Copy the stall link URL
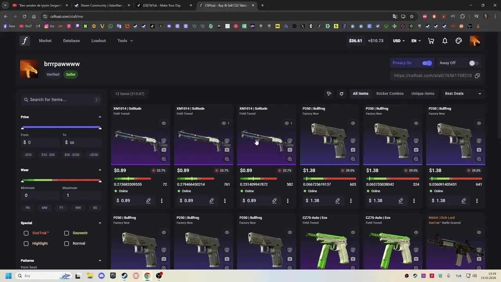The width and height of the screenshot is (501, 282). tap(477, 76)
